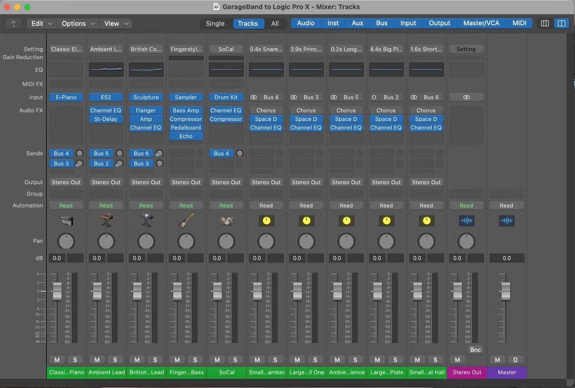Click the Master channel volume fader
This screenshot has width=575, height=388.
[505, 292]
